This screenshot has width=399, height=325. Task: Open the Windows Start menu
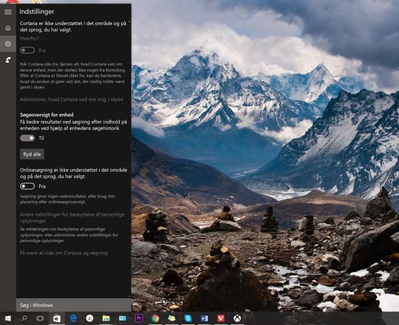coord(8,318)
